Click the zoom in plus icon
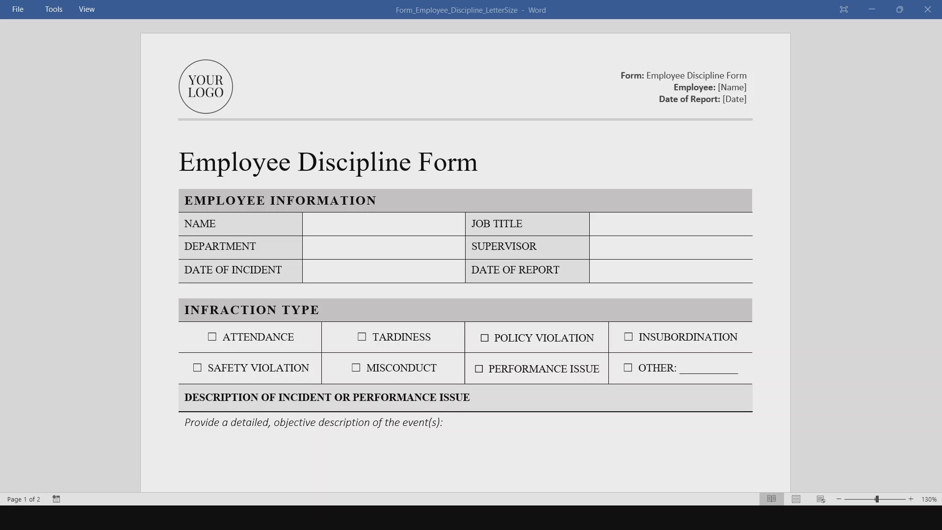The height and width of the screenshot is (530, 942). [x=911, y=499]
